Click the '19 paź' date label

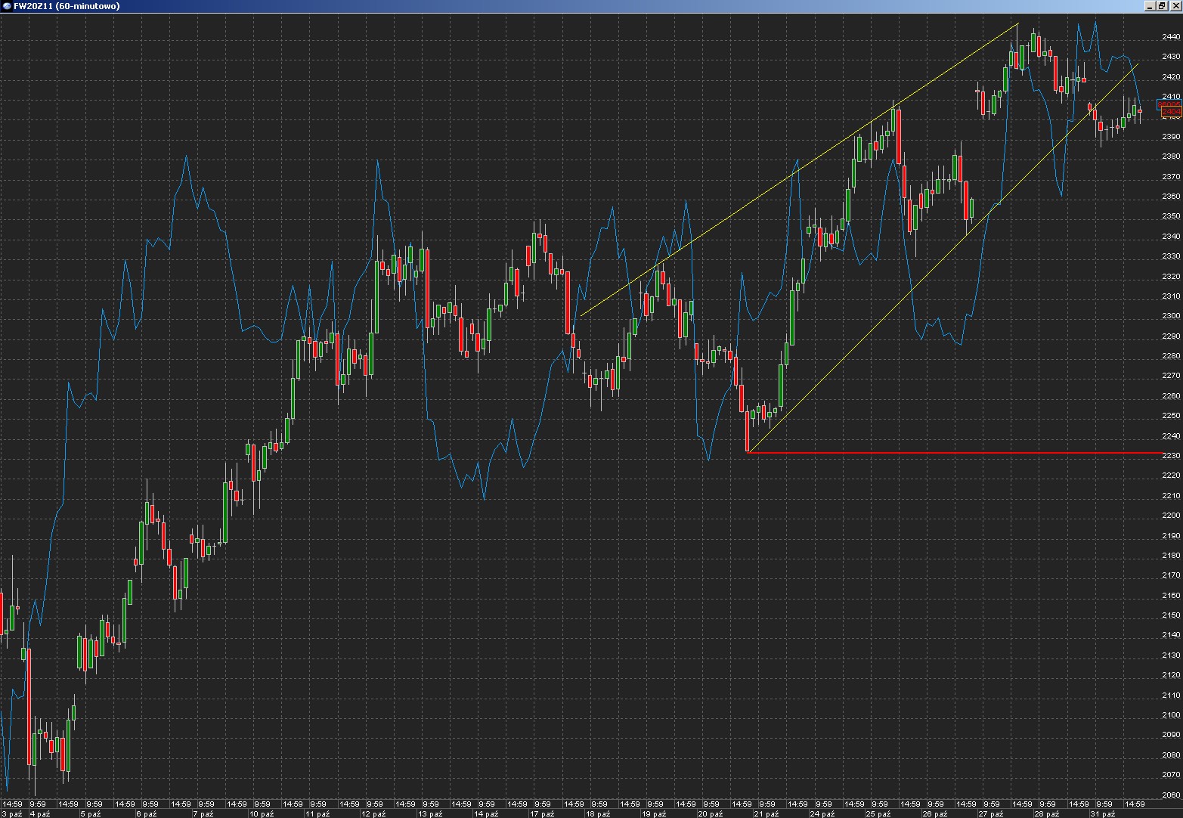pyautogui.click(x=655, y=813)
